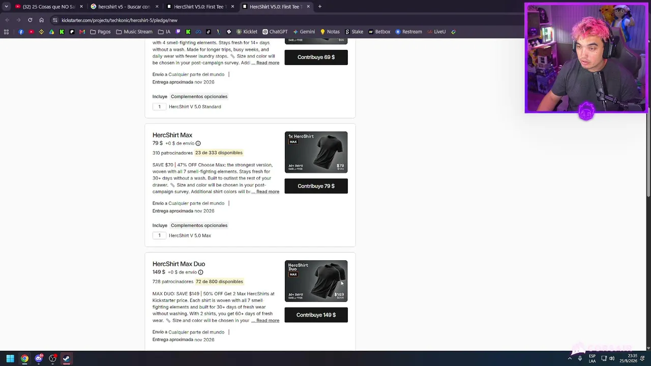This screenshot has width=651, height=366.
Task: Click '72 de 800 disponibles' availability label
Action: click(x=219, y=282)
